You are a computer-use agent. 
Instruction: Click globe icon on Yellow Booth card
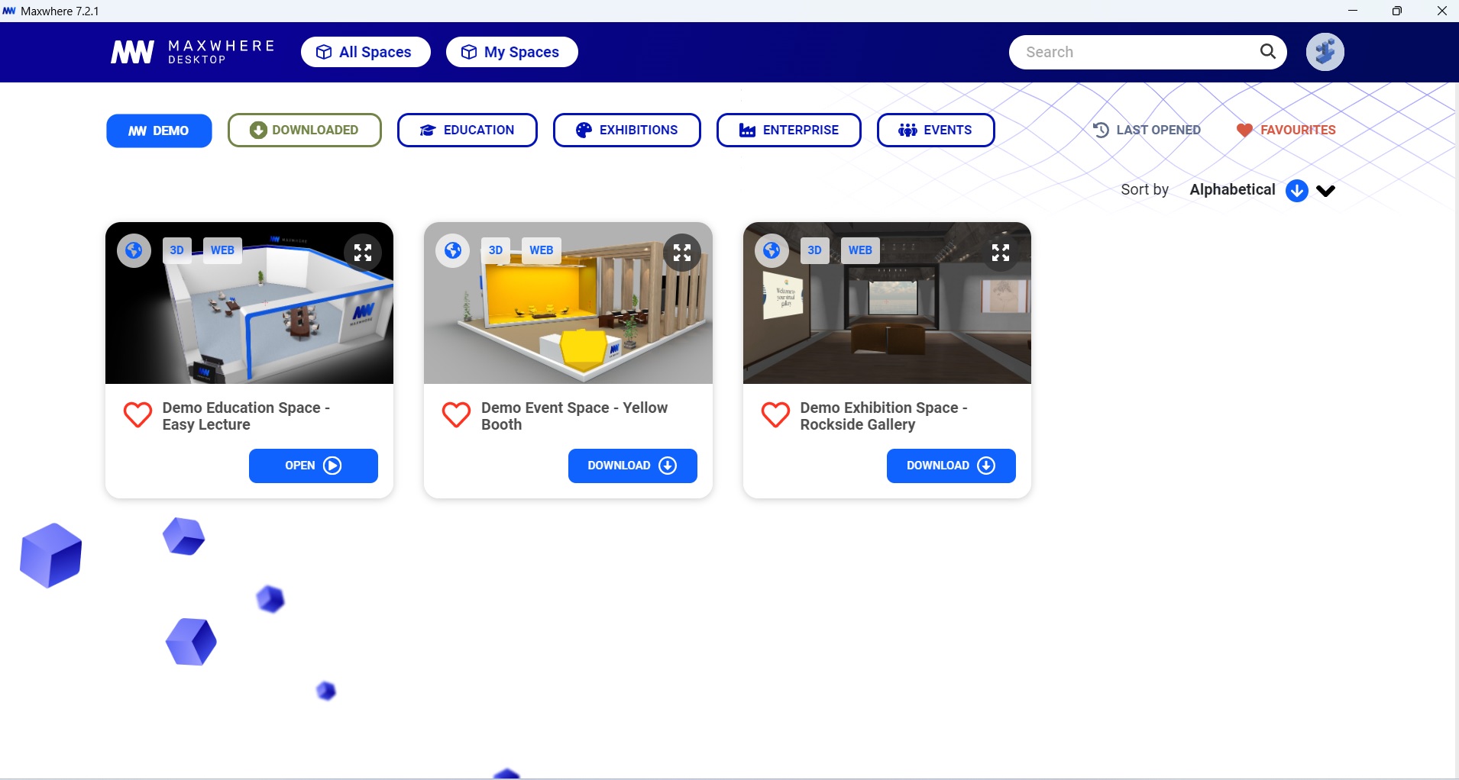453,250
